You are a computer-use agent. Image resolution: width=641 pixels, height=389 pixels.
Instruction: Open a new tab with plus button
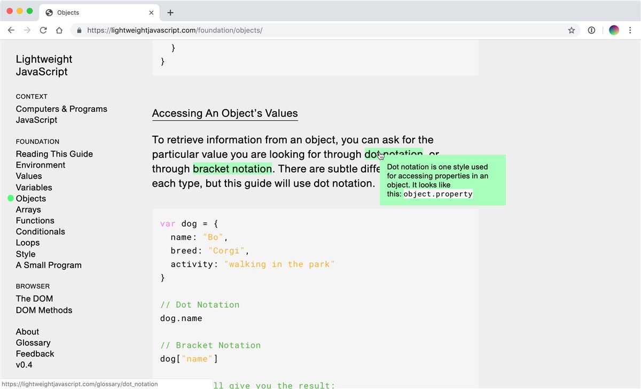point(170,13)
